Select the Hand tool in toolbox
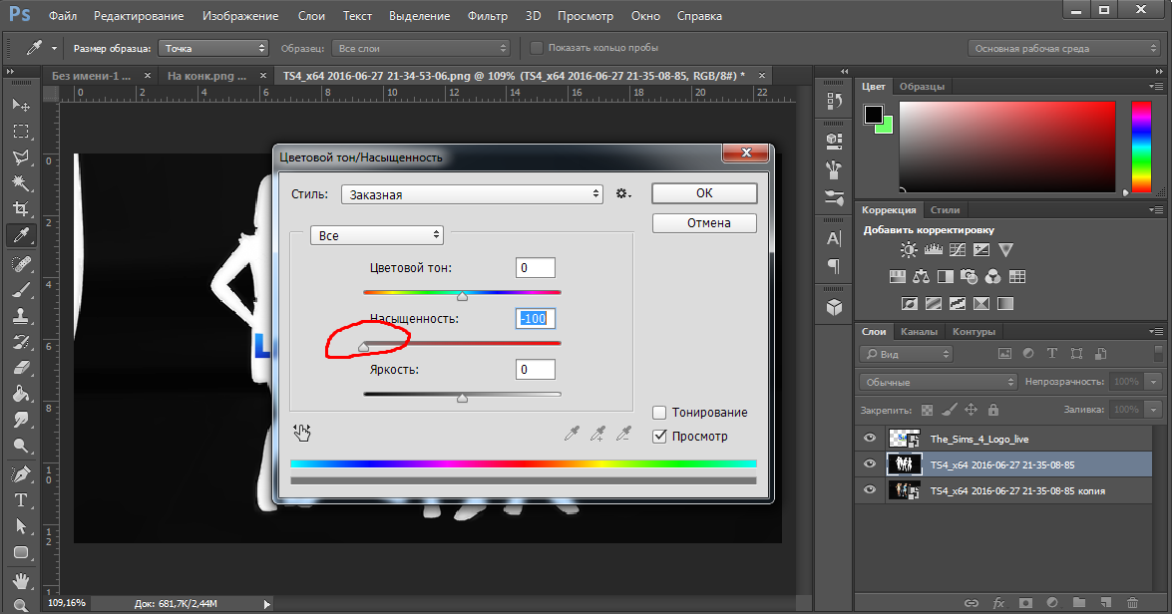This screenshot has height=614, width=1172. (x=21, y=580)
